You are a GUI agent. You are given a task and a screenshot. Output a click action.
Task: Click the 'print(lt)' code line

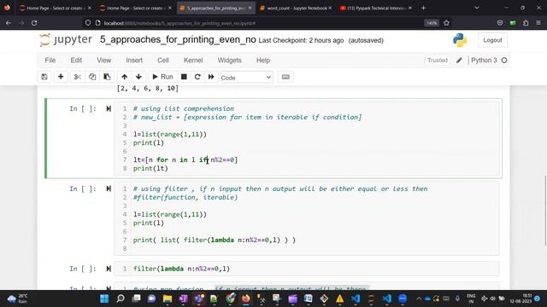[150, 169]
